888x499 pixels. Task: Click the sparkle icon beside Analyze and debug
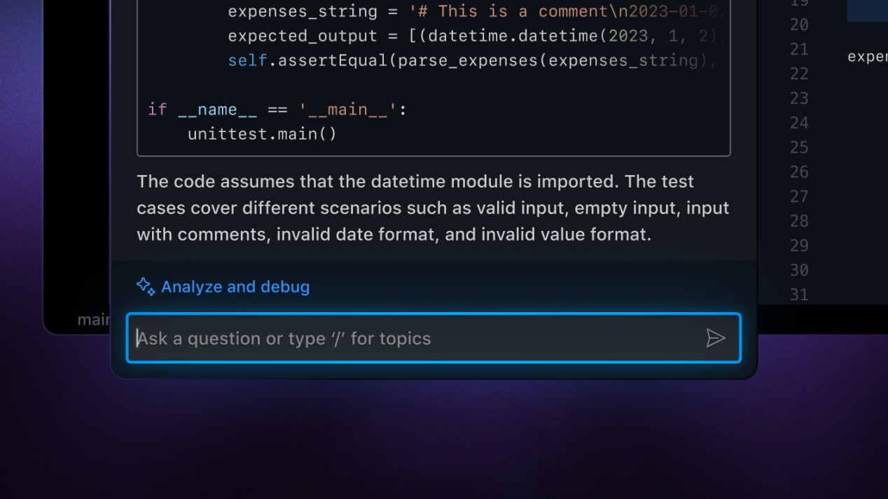[x=146, y=286]
